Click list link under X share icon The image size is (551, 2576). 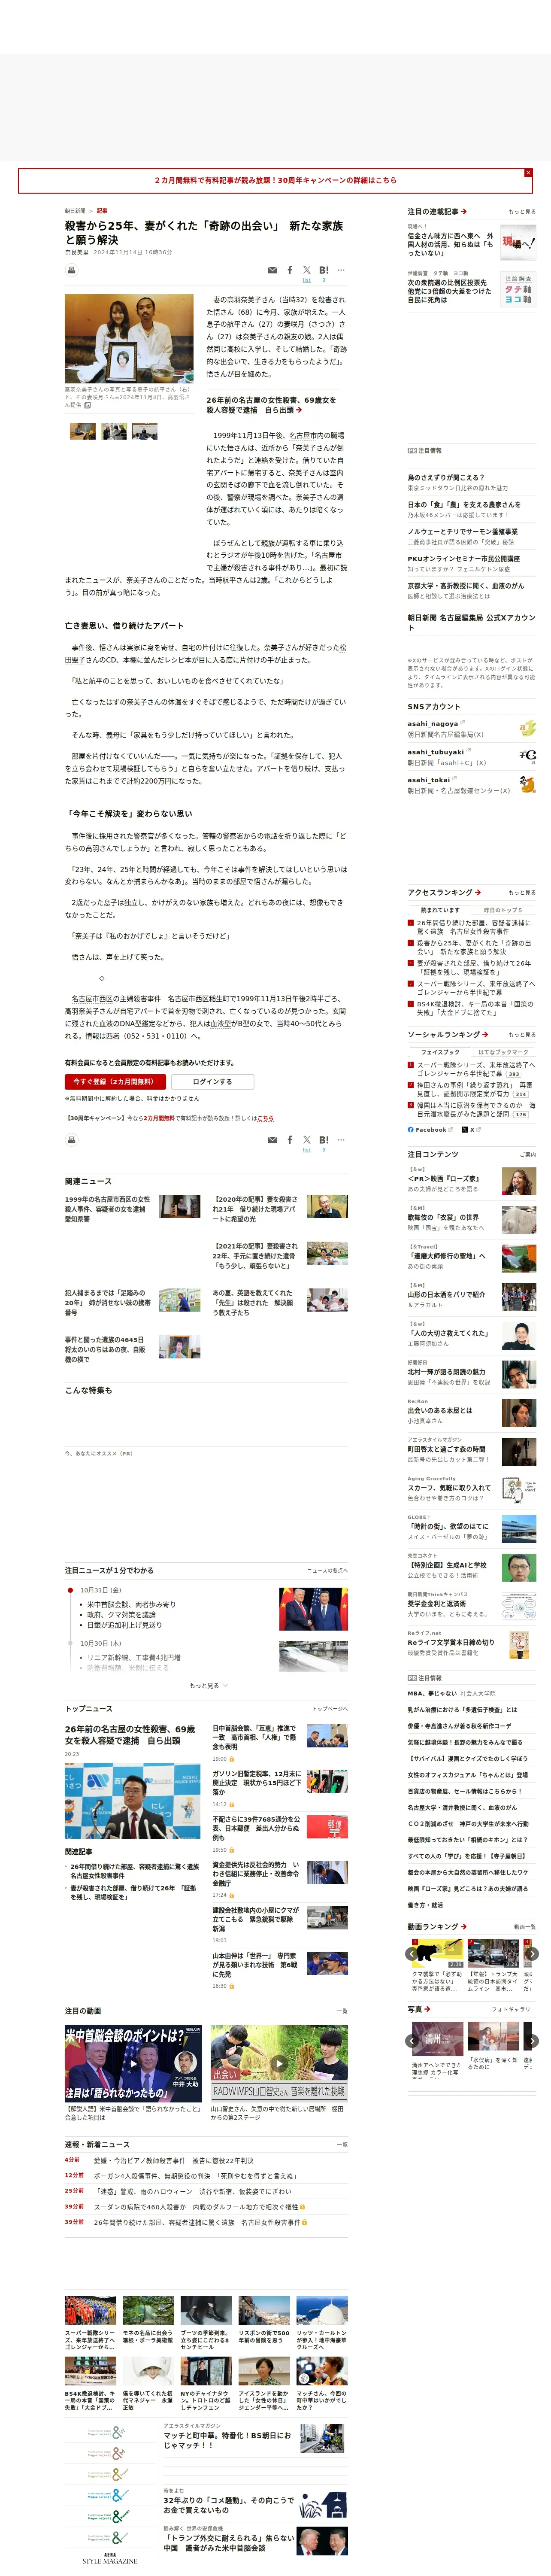pos(307,280)
